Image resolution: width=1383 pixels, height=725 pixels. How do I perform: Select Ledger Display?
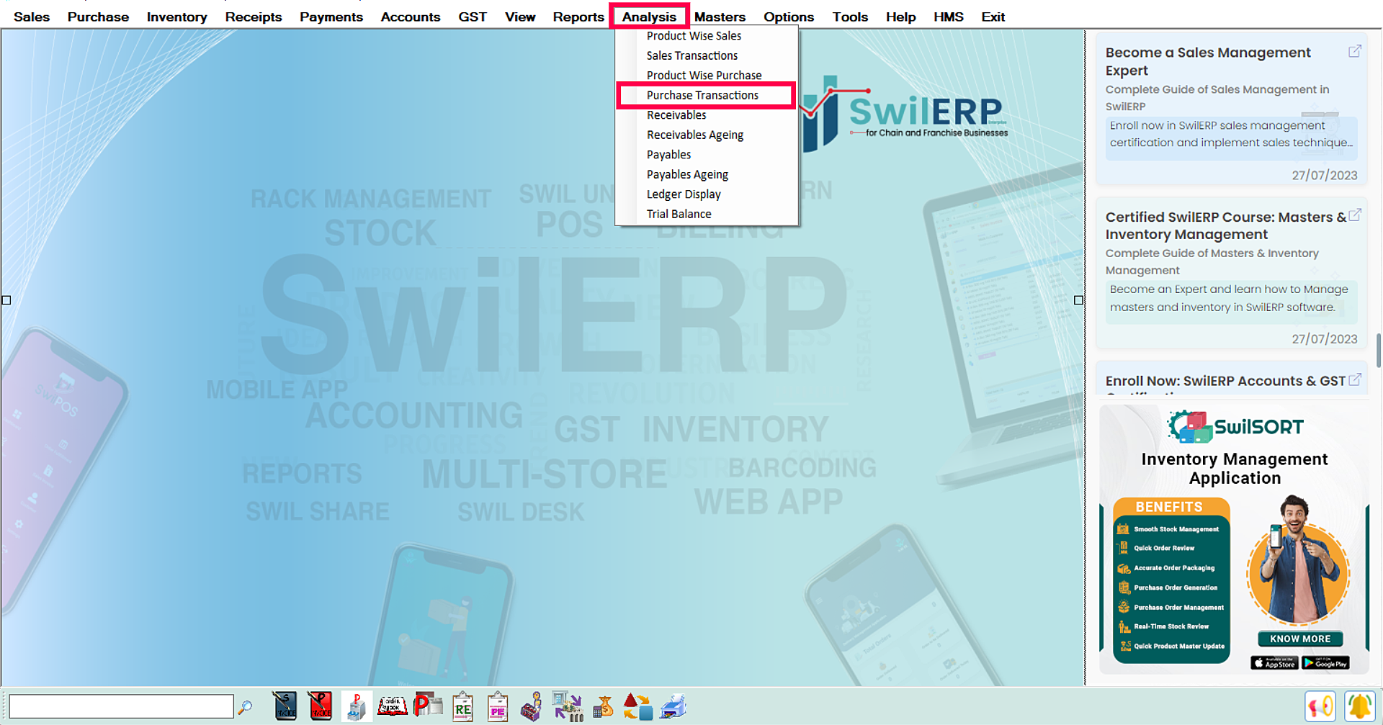[707, 194]
